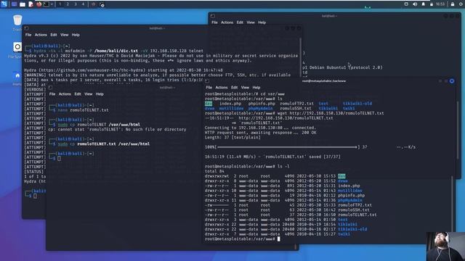This screenshot has height=261, width=465.
Task: Click the 16:53 panel clock
Action: (x=440, y=4)
